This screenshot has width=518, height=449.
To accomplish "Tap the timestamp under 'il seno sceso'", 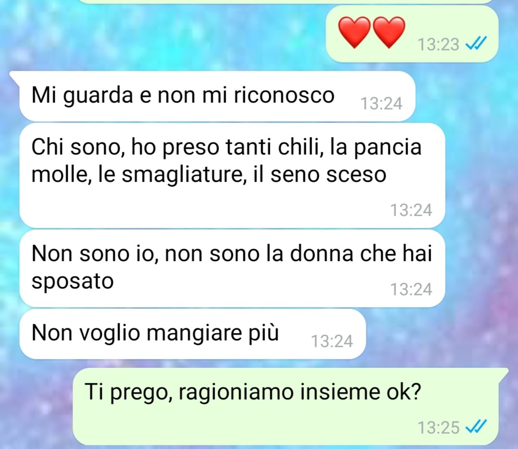I will (411, 210).
